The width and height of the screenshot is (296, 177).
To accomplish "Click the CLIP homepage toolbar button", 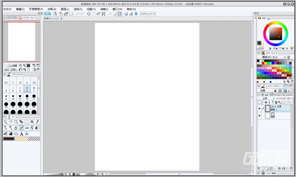I will 148,14.
